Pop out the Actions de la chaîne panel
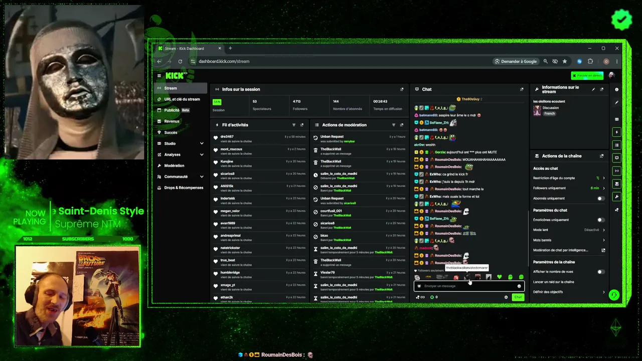Screen dimensions: 642x361 pyautogui.click(x=602, y=156)
